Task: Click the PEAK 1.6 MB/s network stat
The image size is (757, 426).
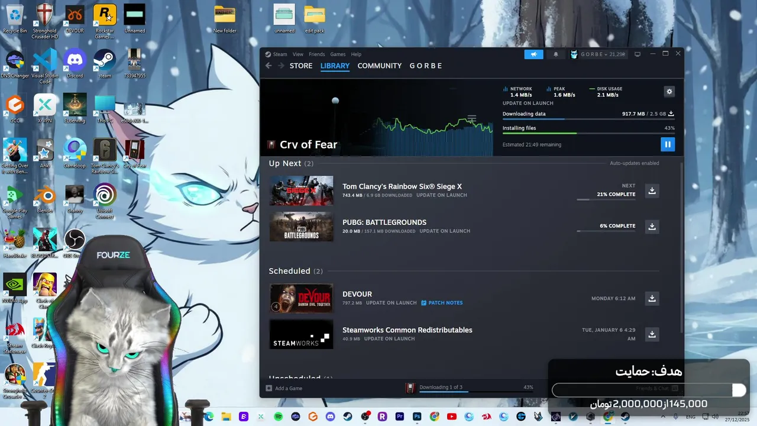Action: click(x=561, y=92)
